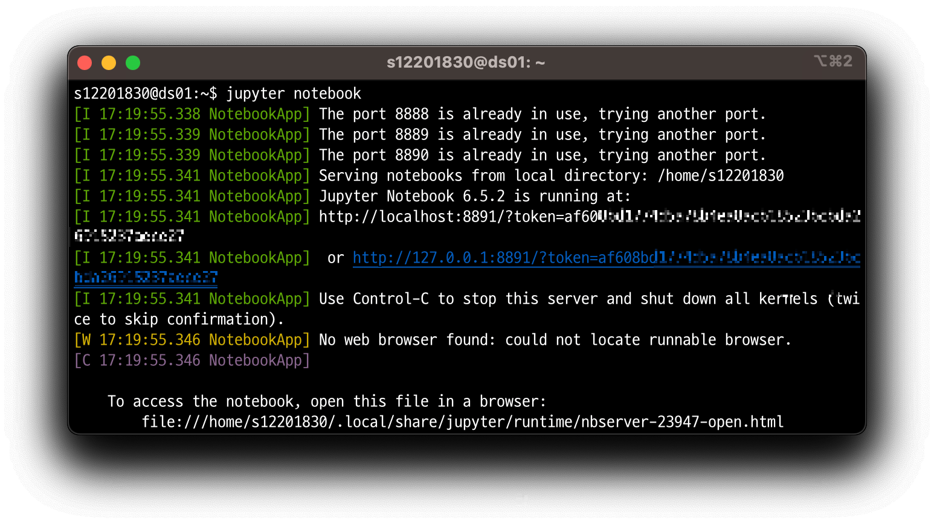This screenshot has width=934, height=524.
Task: Close the terminal window with red button
Action: click(85, 63)
